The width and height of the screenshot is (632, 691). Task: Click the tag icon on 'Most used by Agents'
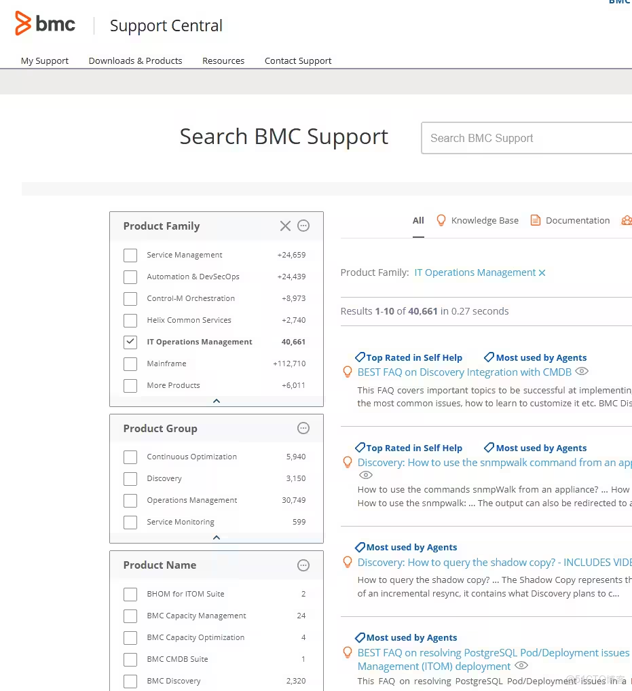[488, 357]
